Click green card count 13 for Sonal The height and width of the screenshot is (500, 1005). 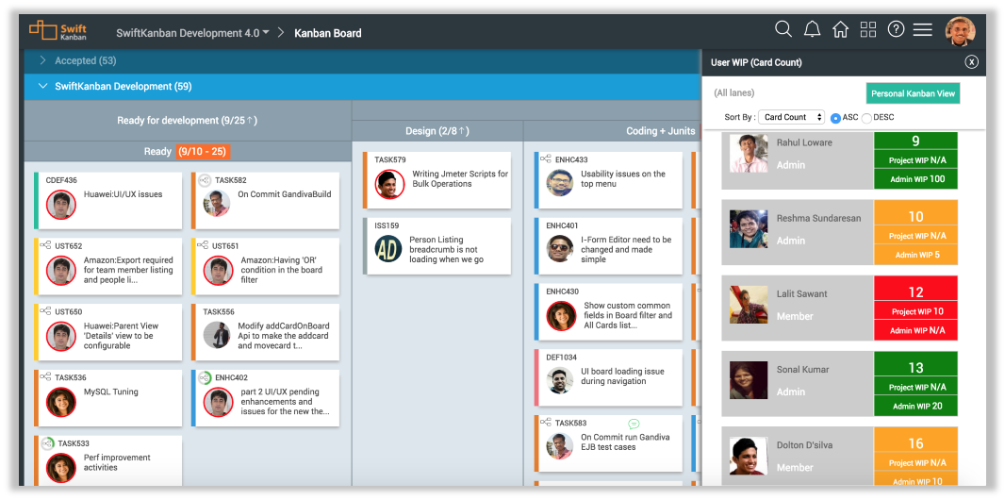[x=916, y=368]
